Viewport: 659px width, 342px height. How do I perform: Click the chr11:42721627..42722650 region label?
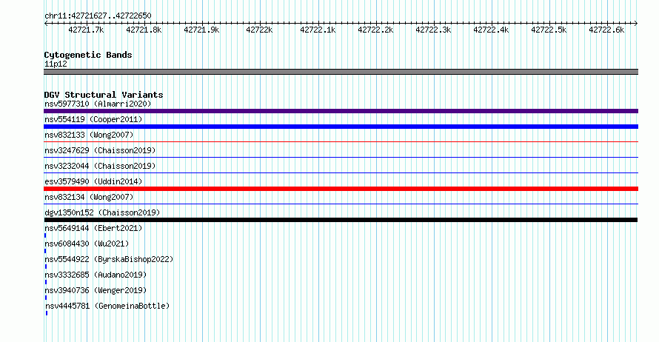click(x=98, y=16)
